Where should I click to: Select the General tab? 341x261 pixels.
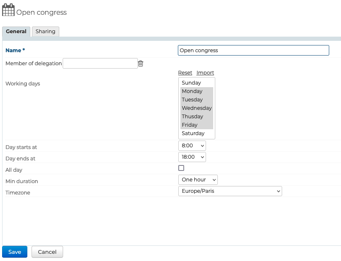click(16, 32)
